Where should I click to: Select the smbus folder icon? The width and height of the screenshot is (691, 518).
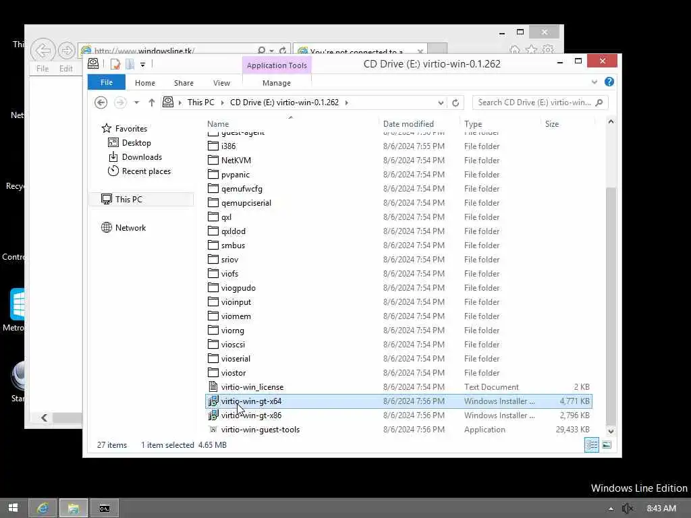(213, 245)
